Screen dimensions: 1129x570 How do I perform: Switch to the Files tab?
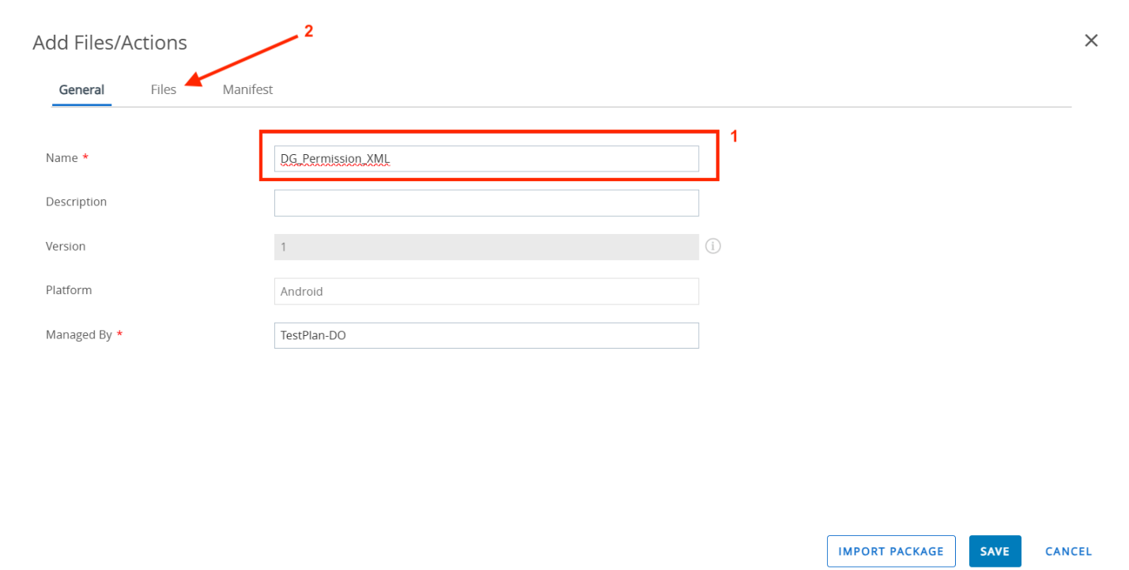[164, 90]
